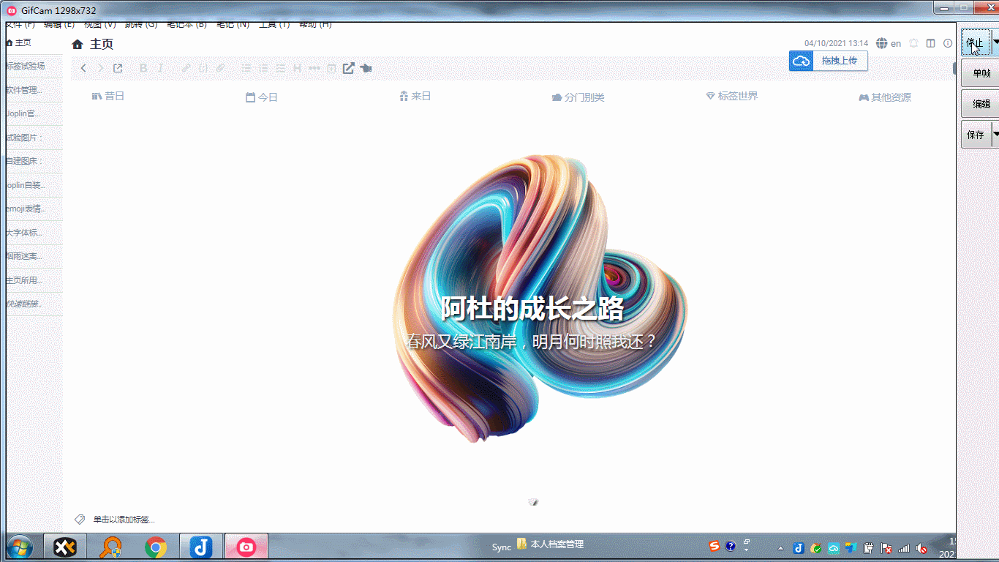Insert a hyperlink with the link icon

(186, 68)
